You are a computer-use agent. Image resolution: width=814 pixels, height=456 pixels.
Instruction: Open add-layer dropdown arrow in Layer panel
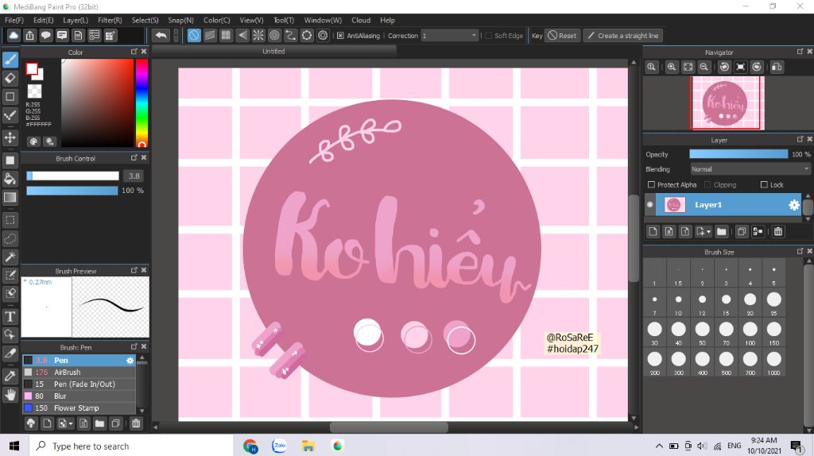pyautogui.click(x=708, y=232)
